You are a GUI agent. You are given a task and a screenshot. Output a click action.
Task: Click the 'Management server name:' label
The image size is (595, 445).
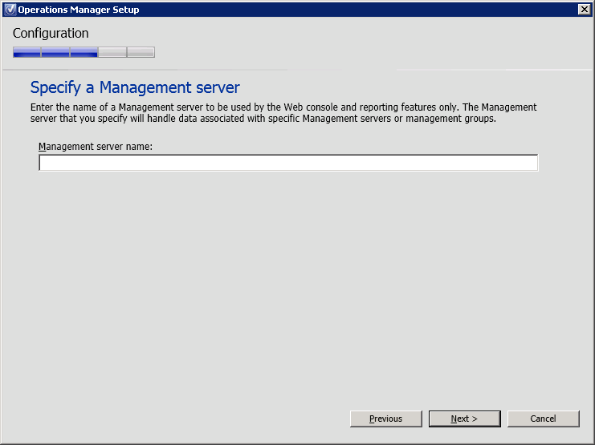pos(96,147)
